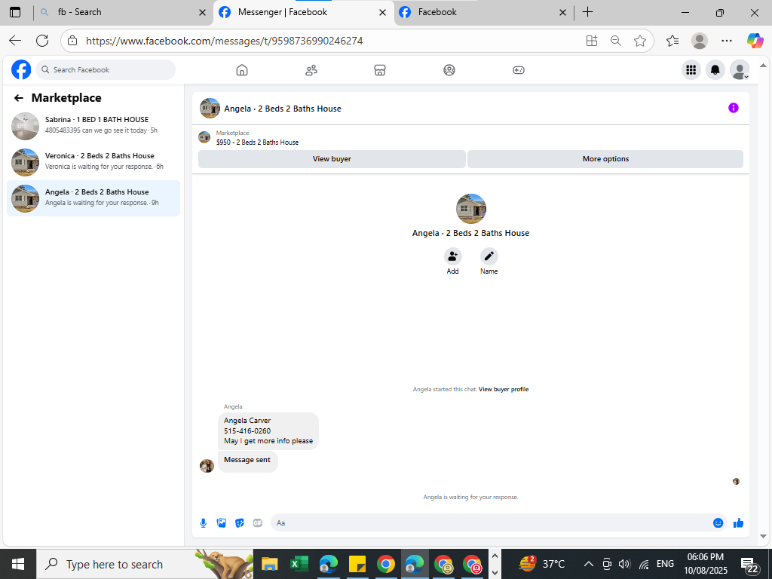The image size is (772, 579).
Task: Open the notification center icon
Action: 749,565
